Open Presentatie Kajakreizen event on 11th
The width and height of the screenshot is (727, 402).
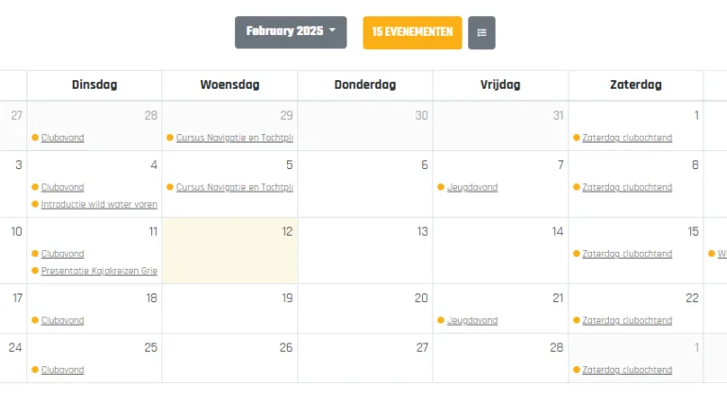[x=99, y=271]
